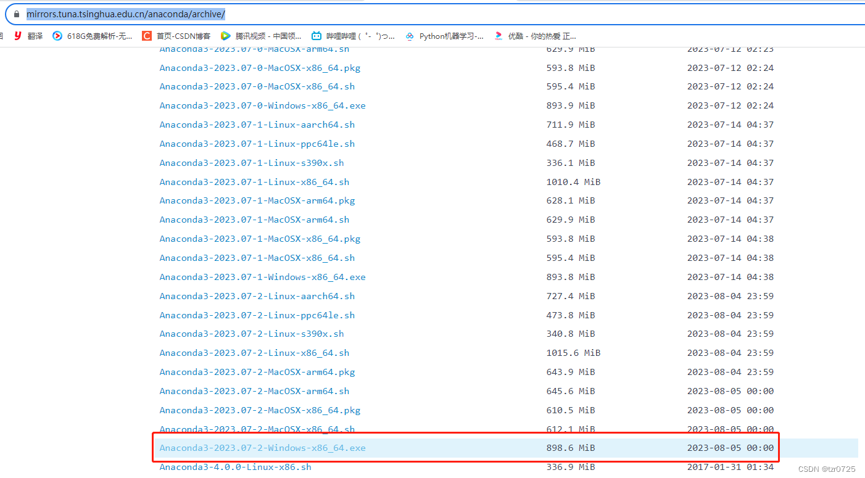The width and height of the screenshot is (865, 478).
Task: Download Anaconda3-2023.07-0-MacOSX-x86_64.sh
Action: [257, 86]
